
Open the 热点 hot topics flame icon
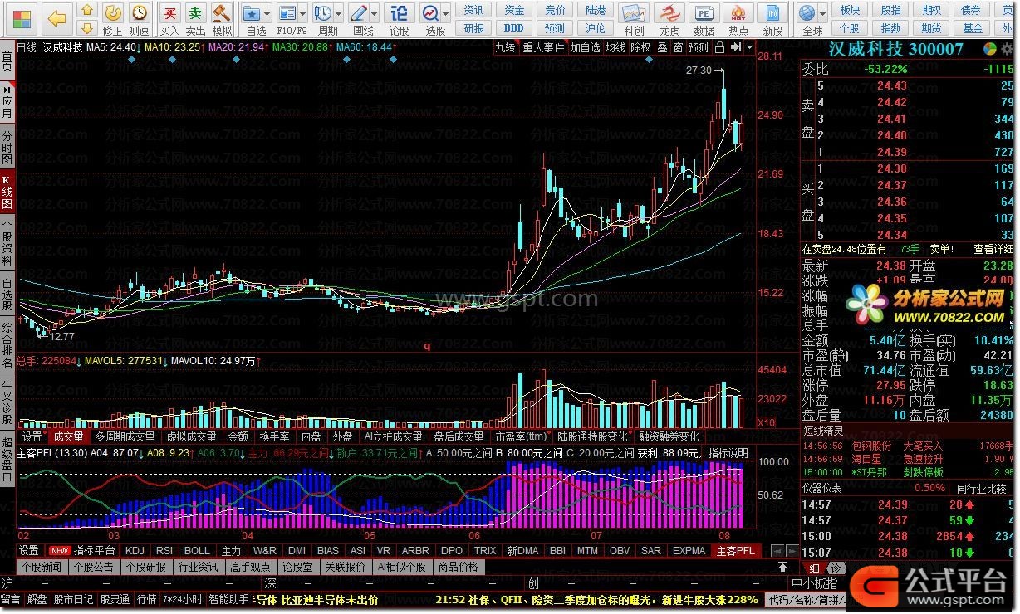point(738,13)
